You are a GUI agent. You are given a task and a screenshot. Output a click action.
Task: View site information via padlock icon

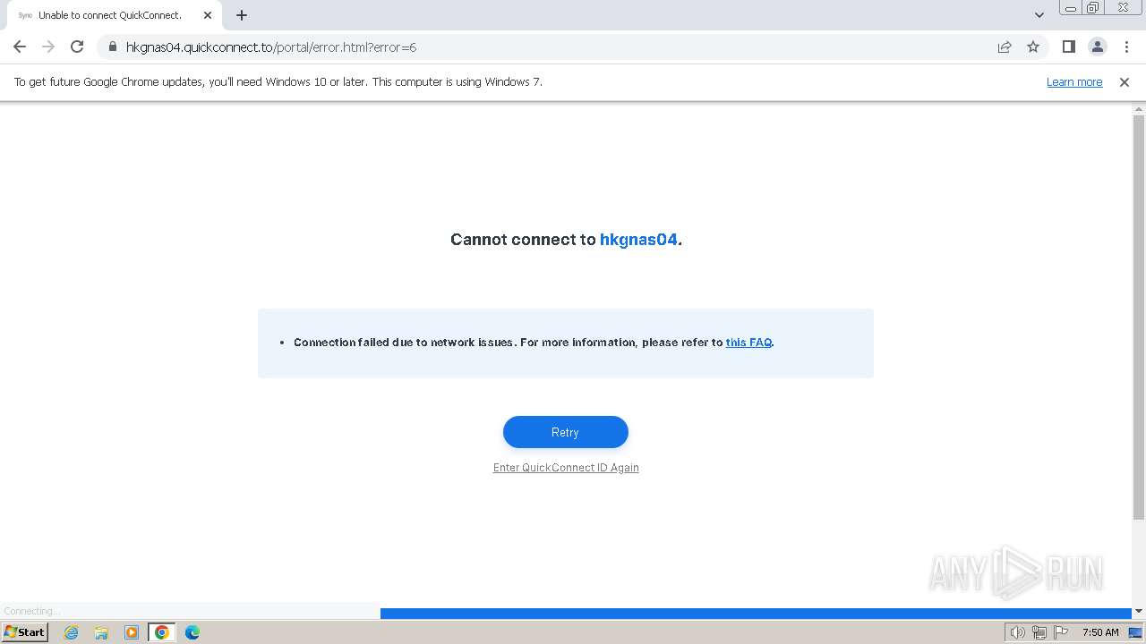tap(113, 47)
